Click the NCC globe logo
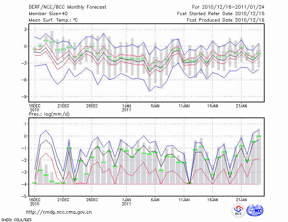This screenshot has height=222, width=288. pyautogui.click(x=255, y=211)
